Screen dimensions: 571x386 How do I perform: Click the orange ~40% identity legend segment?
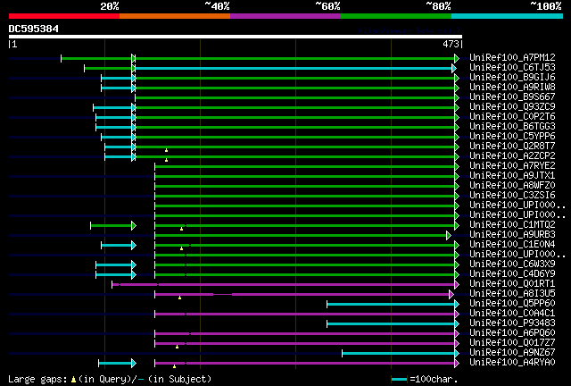[x=175, y=16]
